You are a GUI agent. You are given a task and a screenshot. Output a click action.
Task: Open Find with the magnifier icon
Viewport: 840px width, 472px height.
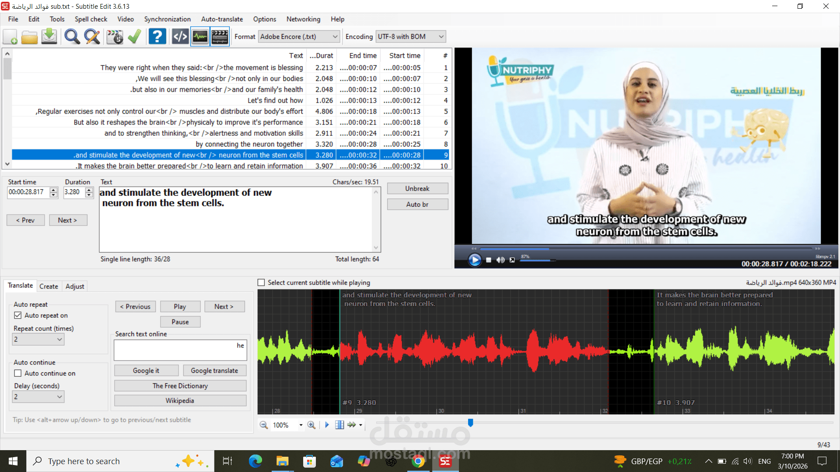click(x=72, y=37)
